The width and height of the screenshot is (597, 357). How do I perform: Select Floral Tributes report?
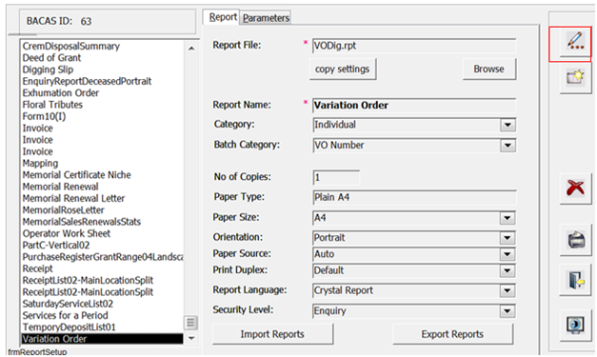pyautogui.click(x=52, y=105)
